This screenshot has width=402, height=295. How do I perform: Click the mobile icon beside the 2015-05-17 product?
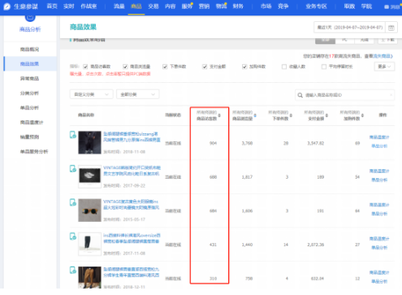pyautogui.click(x=73, y=202)
